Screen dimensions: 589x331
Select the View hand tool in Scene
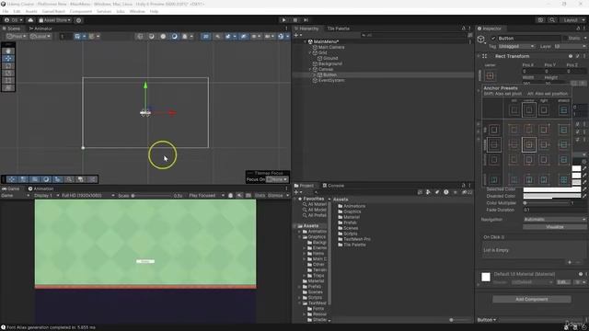(8, 51)
